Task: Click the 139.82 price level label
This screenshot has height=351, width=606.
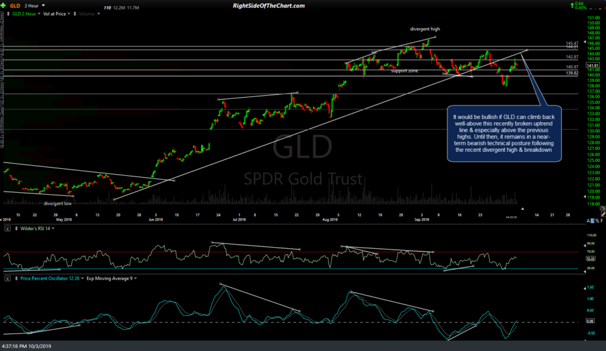Action: point(572,73)
